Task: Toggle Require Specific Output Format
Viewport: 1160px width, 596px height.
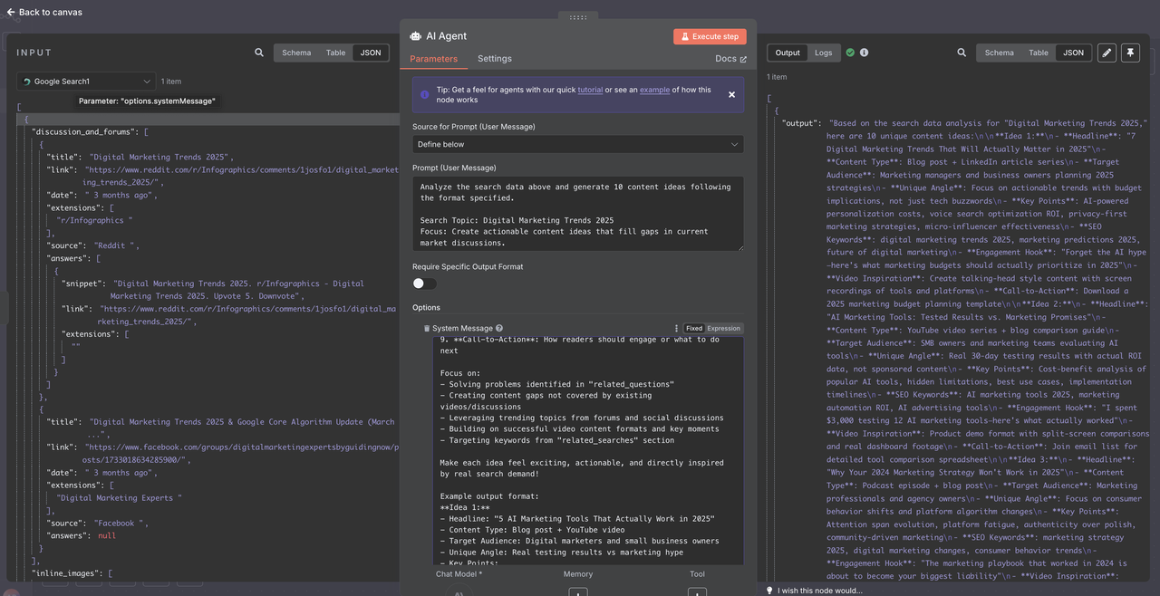Action: tap(424, 284)
